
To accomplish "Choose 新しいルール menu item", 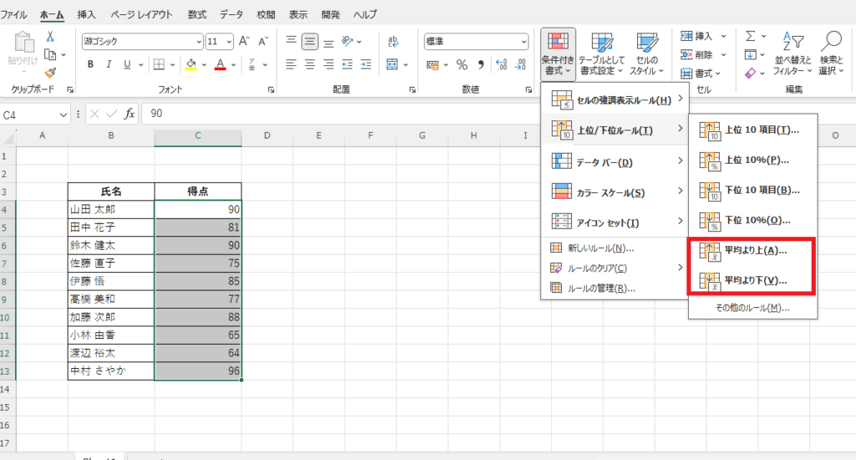I will pos(614,248).
